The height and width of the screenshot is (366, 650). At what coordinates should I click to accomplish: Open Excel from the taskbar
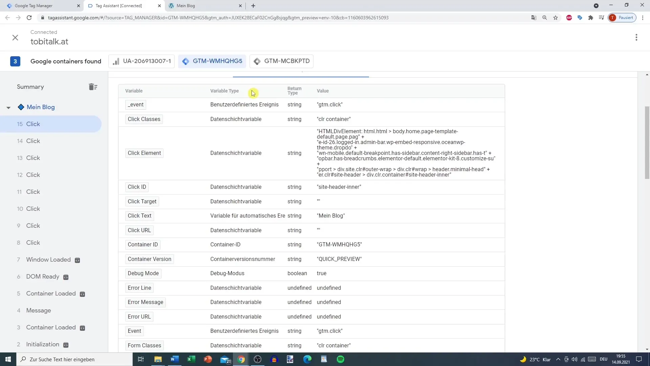[191, 359]
